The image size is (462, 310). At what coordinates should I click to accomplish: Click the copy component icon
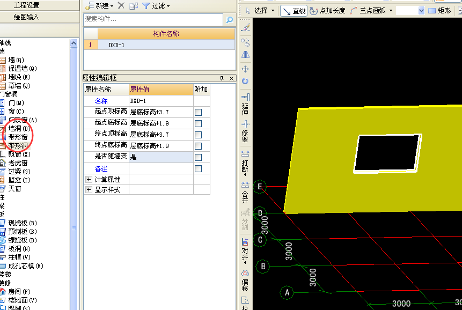coord(134,6)
